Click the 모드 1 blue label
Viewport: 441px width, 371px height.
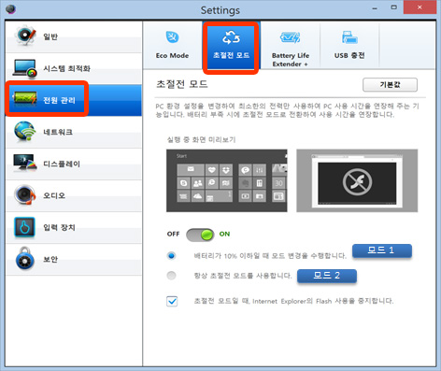(x=382, y=250)
